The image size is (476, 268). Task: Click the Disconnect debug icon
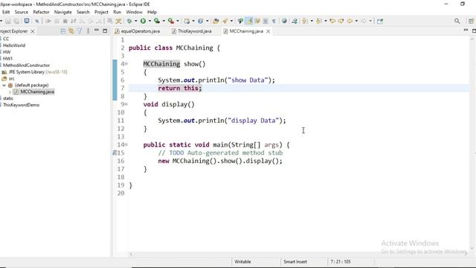pos(74,21)
